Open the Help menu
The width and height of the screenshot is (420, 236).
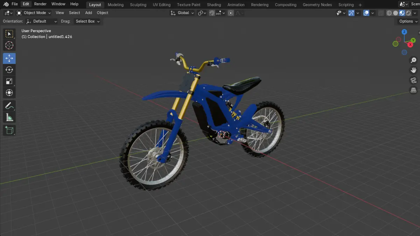click(x=74, y=4)
